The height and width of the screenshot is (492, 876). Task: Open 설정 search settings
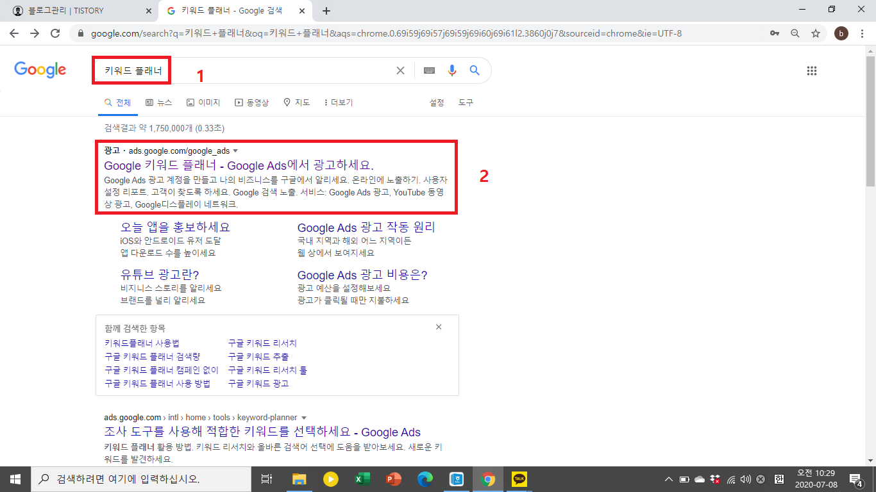(x=437, y=102)
